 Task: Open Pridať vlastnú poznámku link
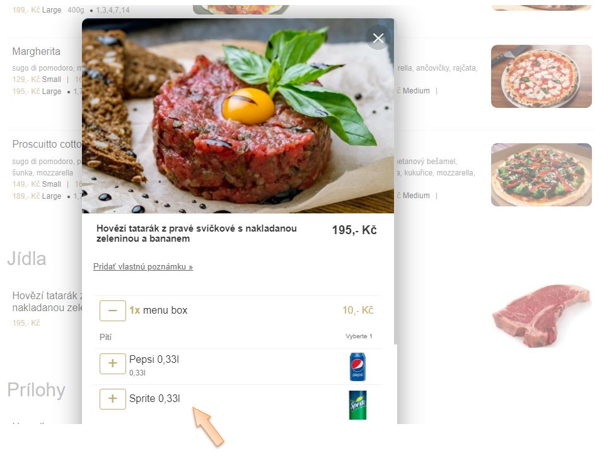[x=143, y=267]
